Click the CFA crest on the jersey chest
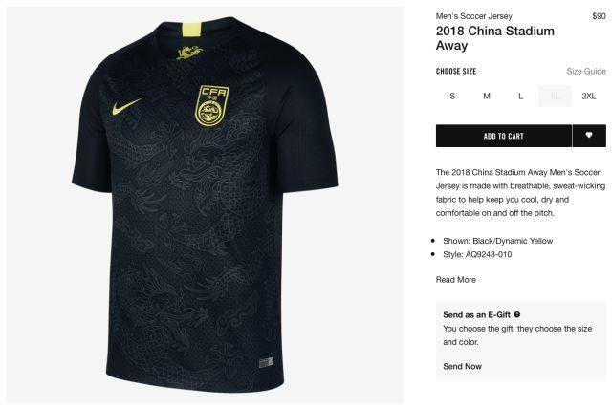 [x=212, y=106]
